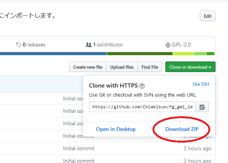The height and width of the screenshot is (163, 228).
Task: Click the Japanese description text
Action: click(x=28, y=15)
